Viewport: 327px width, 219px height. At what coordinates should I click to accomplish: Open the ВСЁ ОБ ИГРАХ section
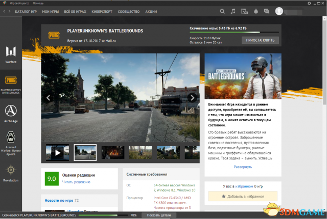point(75,12)
